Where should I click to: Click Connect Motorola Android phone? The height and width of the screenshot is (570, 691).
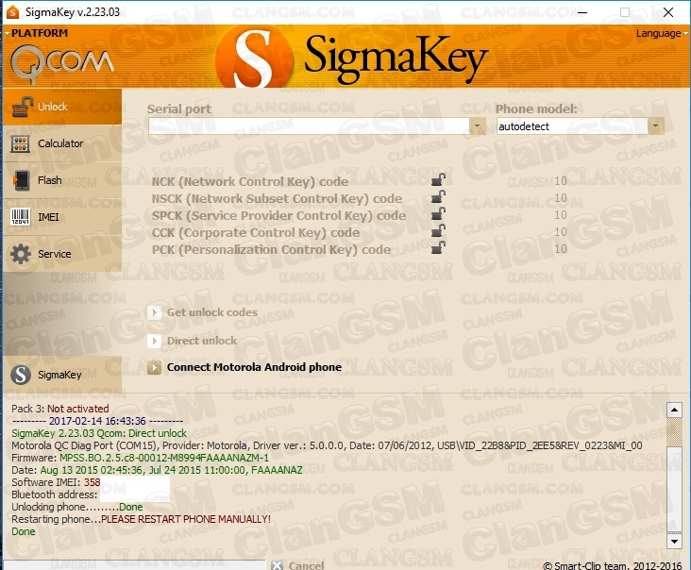click(254, 367)
